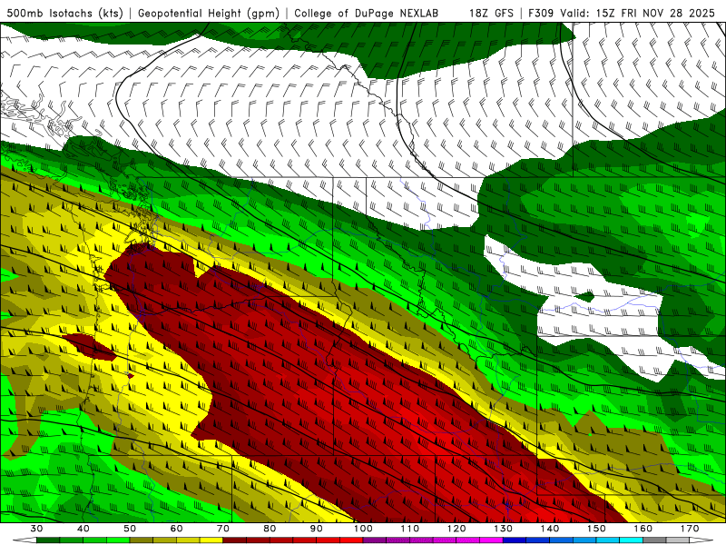The height and width of the screenshot is (545, 726).
Task: Click the dark blue swatch right of 130 mark
Action: tap(515, 540)
